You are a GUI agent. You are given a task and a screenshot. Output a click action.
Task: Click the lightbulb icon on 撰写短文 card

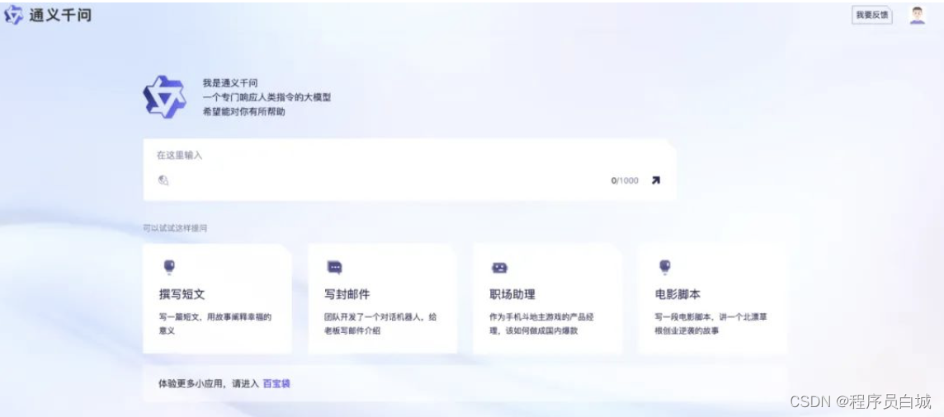coord(169,267)
